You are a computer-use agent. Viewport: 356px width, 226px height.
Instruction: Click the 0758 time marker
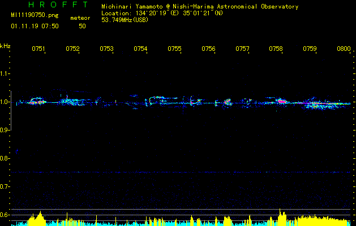[x=276, y=49]
